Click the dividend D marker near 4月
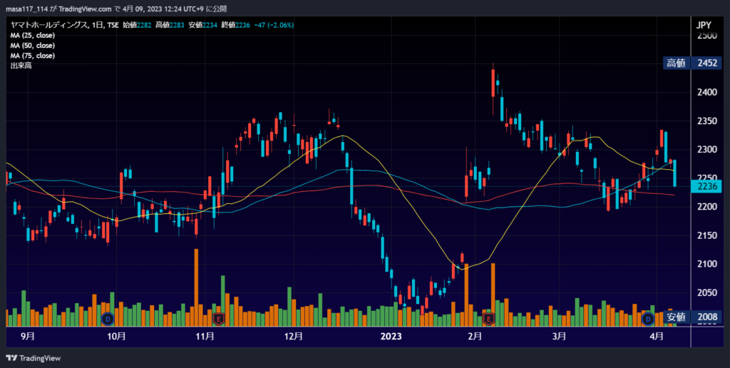Image resolution: width=730 pixels, height=368 pixels. pyautogui.click(x=647, y=319)
